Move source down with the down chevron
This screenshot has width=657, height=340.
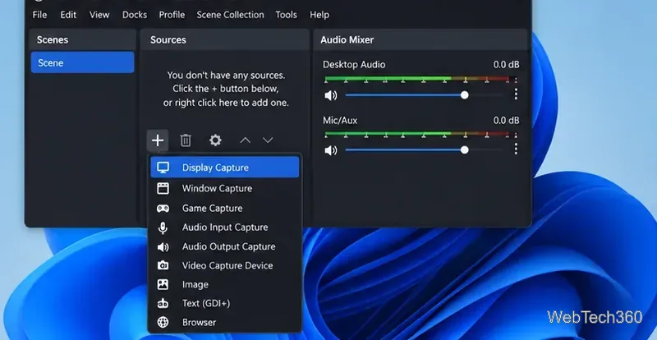pyautogui.click(x=268, y=140)
